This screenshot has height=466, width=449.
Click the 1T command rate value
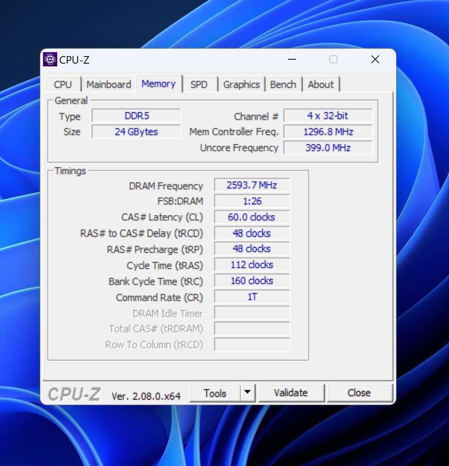coord(252,297)
